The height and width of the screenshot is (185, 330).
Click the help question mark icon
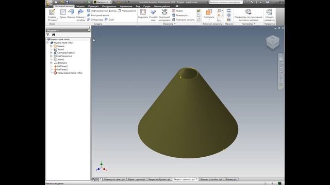point(267,2)
